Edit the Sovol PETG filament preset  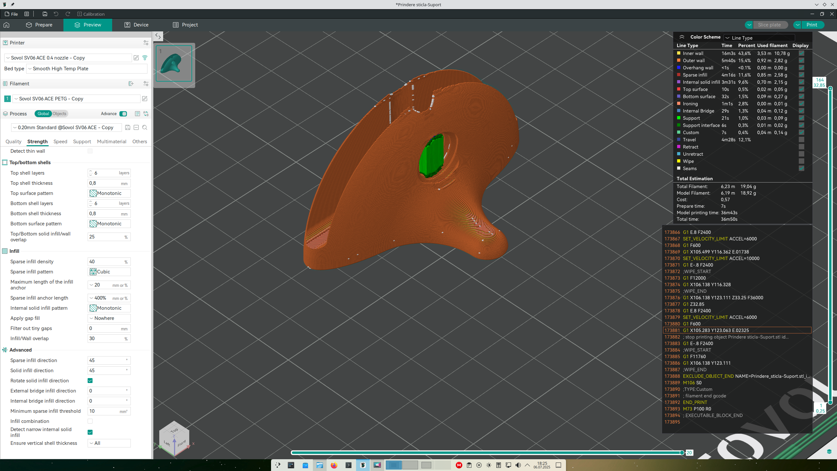pyautogui.click(x=145, y=99)
